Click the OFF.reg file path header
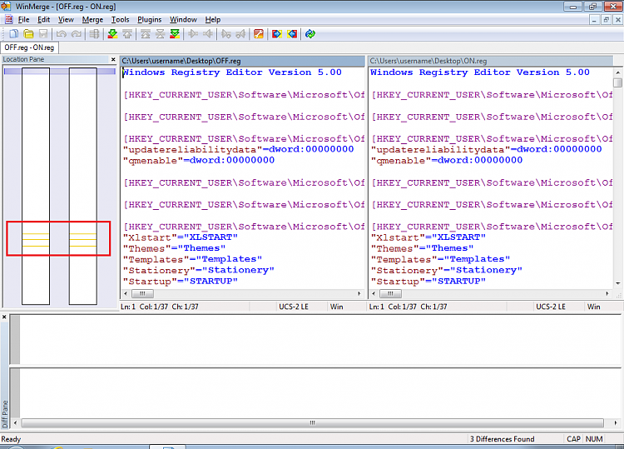This screenshot has width=624, height=449. (242, 61)
